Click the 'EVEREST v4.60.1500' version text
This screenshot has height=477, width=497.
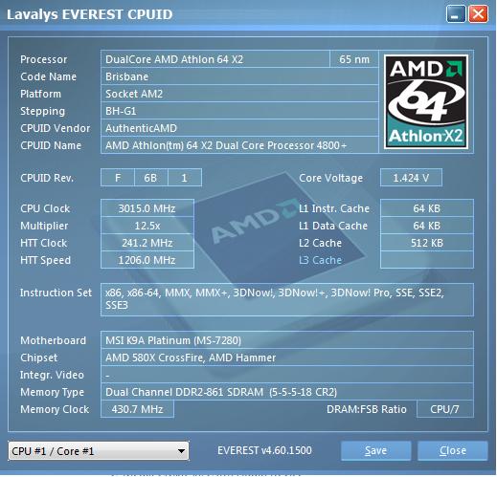[264, 450]
